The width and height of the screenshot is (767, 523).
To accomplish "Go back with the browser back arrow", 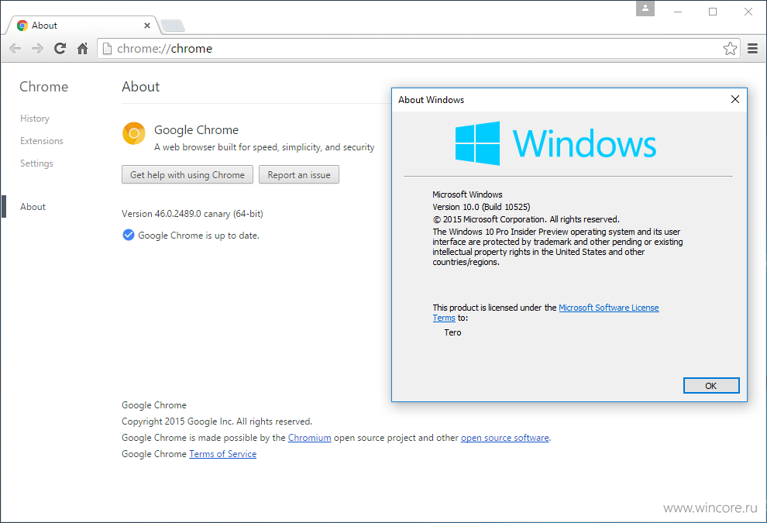I will 15,49.
